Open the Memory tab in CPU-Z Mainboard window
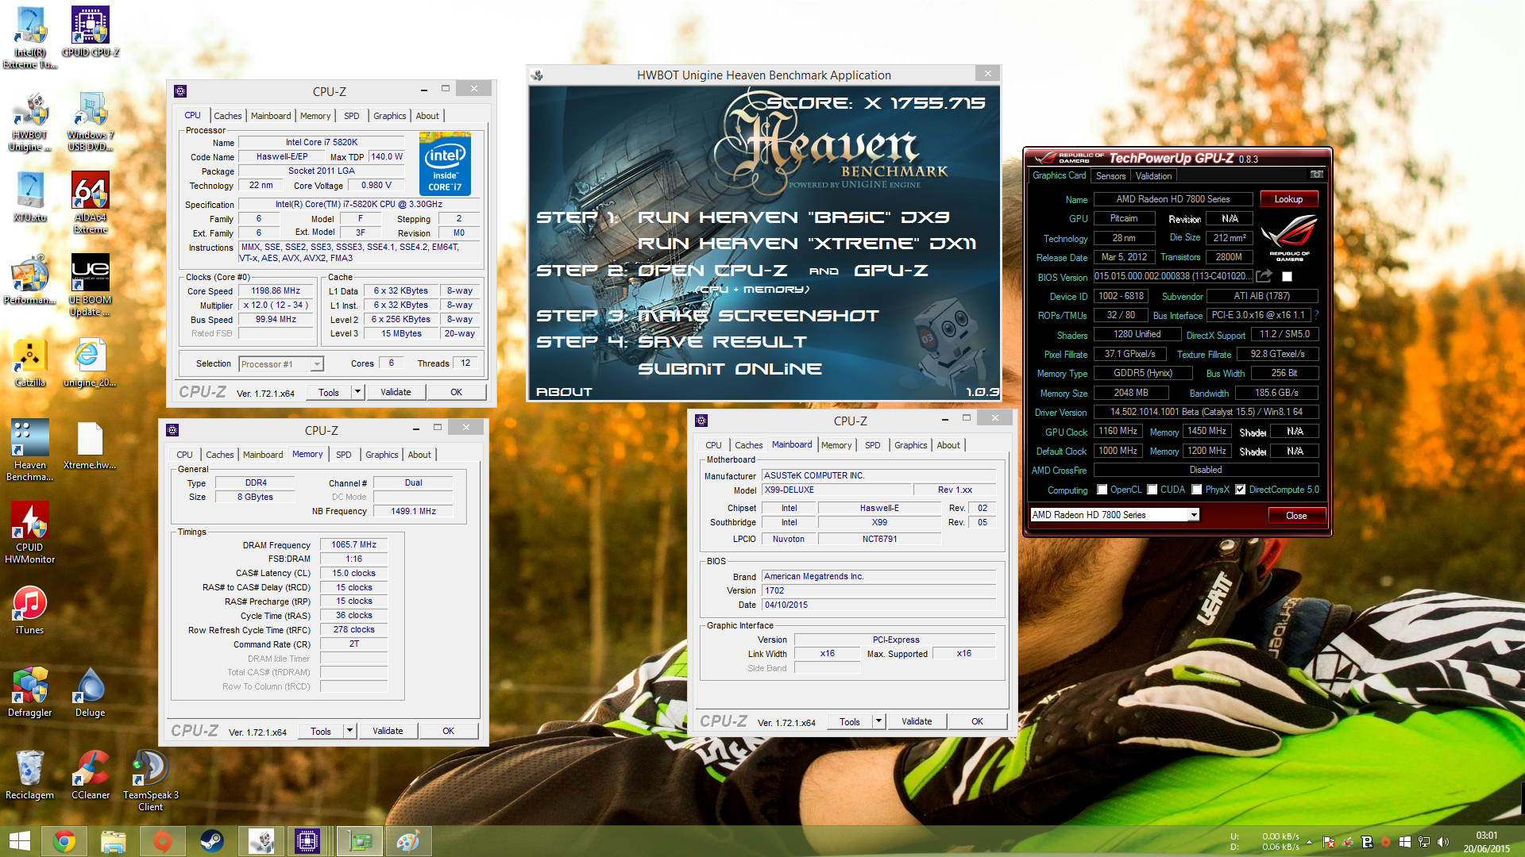 836,445
